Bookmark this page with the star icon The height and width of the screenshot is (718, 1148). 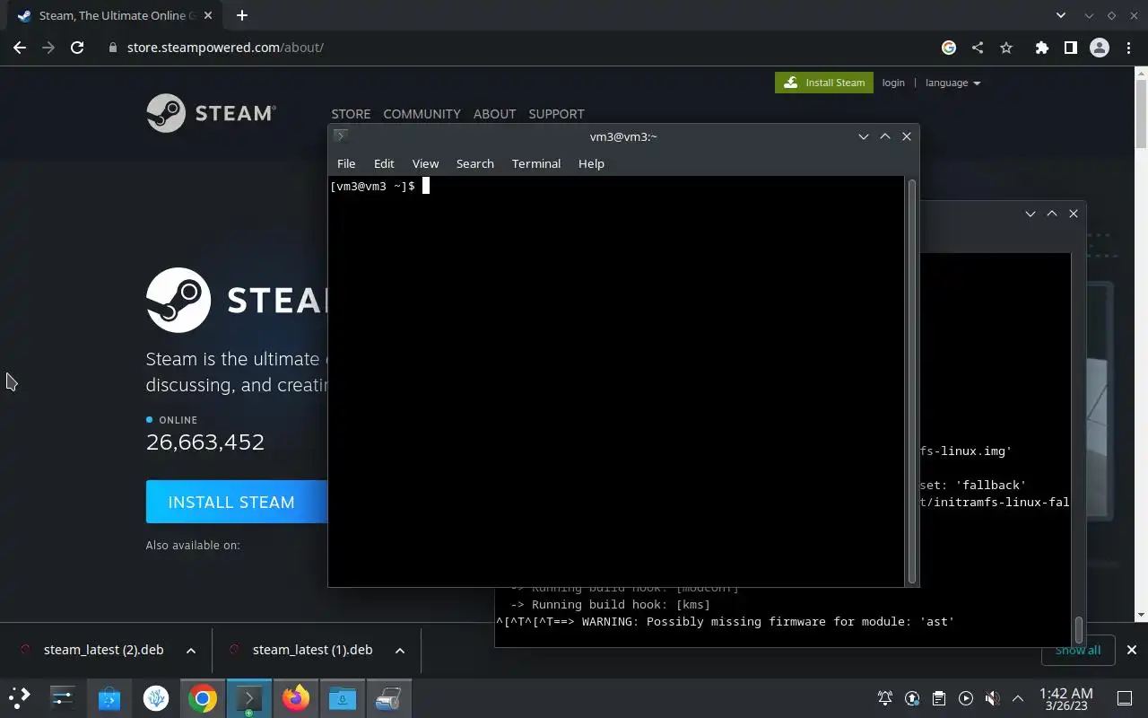tap(1006, 48)
